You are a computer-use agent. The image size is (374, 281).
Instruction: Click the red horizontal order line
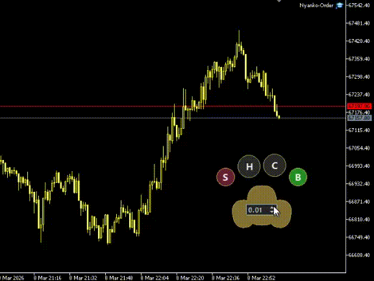[173, 106]
